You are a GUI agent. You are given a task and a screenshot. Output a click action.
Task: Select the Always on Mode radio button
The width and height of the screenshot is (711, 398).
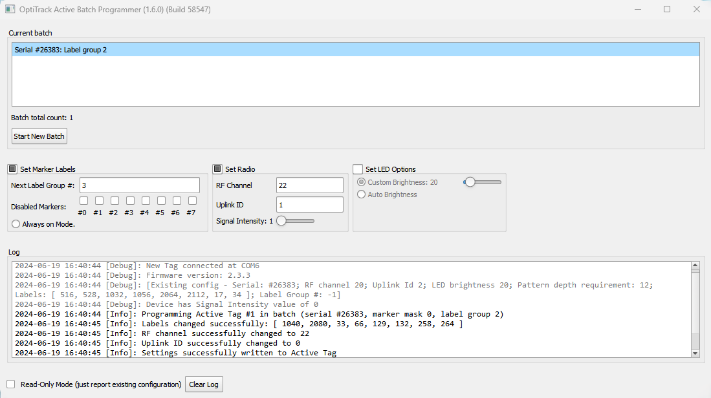(16, 224)
